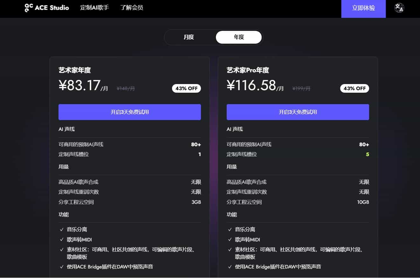Select the 年度 billing option
Viewport: 420px width, 278px height.
pos(239,37)
